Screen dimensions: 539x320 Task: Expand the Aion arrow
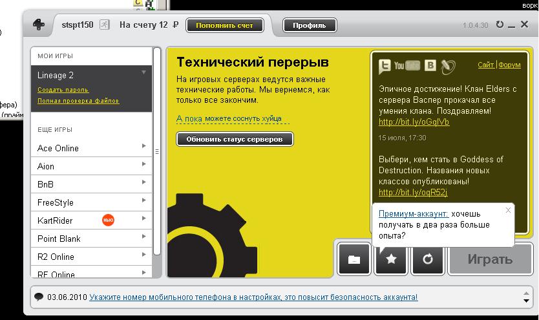tap(144, 164)
